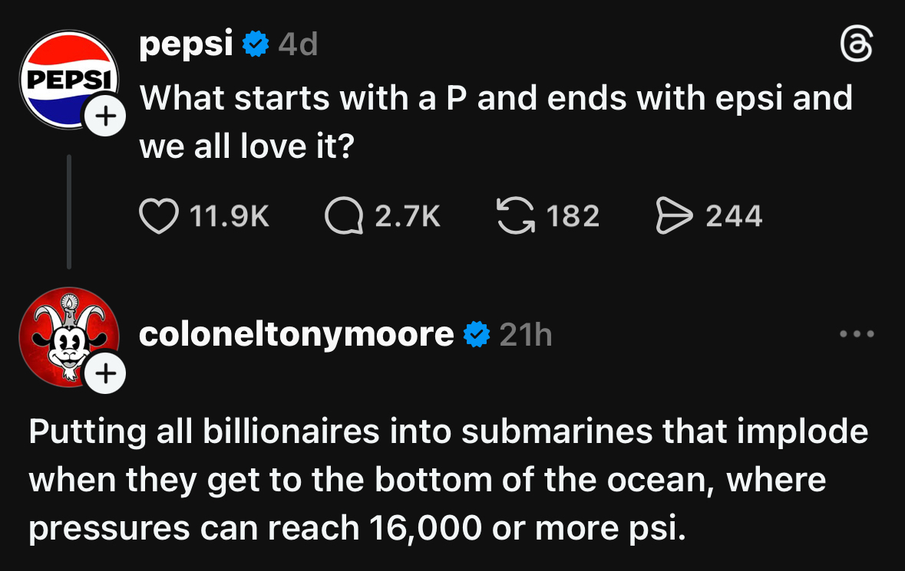Open coloneltonymoore's red cartoon avatar
This screenshot has width=905, height=571.
point(66,335)
